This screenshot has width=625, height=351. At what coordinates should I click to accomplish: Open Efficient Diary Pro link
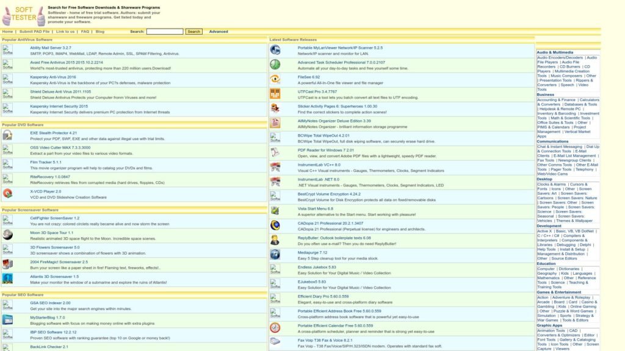coord(323,297)
